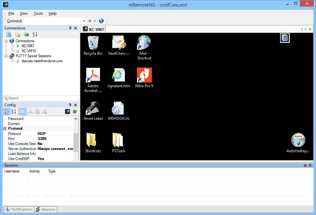Click the Quick Connect green arrow icon
316x215 pixels.
90,21
